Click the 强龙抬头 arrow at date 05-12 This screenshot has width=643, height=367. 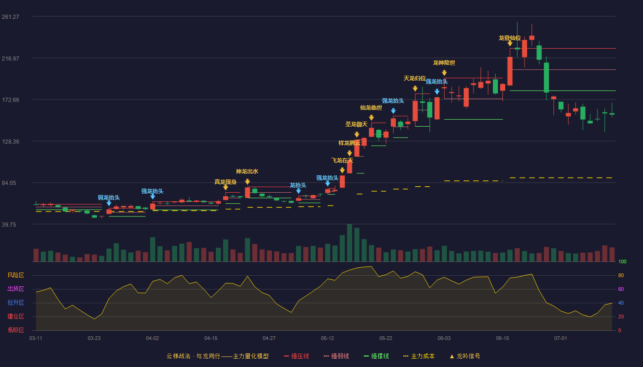coord(327,183)
